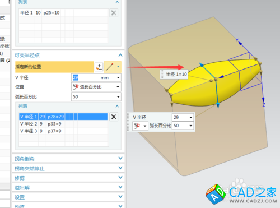
Task: Open the V 半径 mm unit dropdown
Action: pos(118,77)
